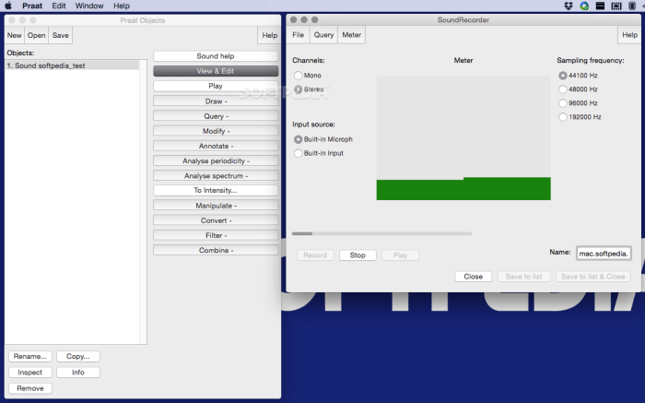Expand the Modify - menu button
This screenshot has width=645, height=403.
tap(216, 131)
